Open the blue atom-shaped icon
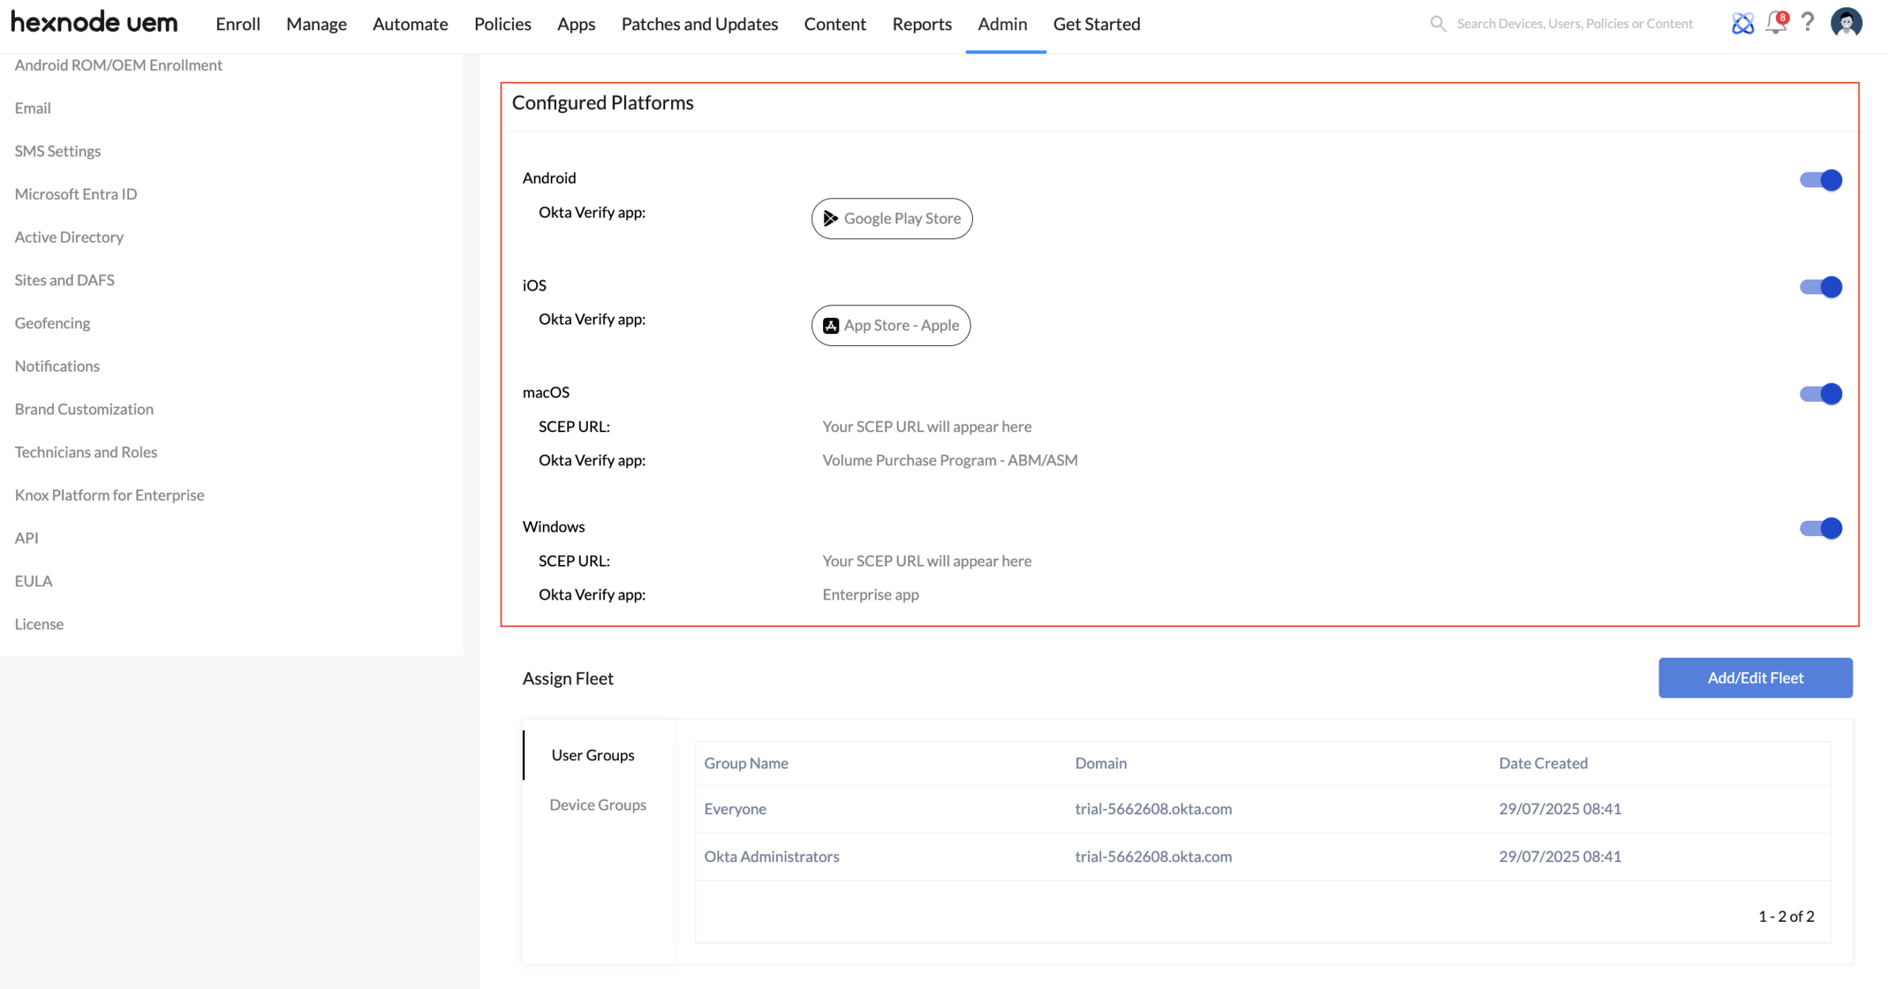The height and width of the screenshot is (989, 1888). (x=1742, y=24)
